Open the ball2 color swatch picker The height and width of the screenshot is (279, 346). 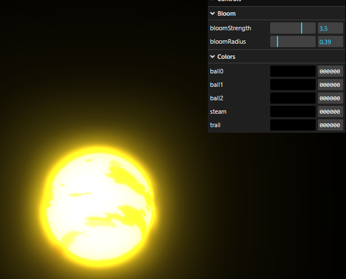(x=293, y=98)
